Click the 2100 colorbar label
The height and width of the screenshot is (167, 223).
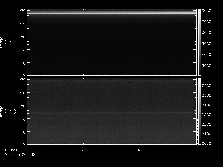pos(207,134)
